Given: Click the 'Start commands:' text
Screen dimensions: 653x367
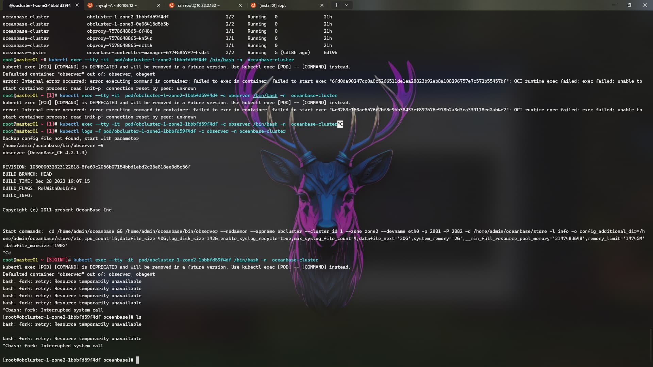Looking at the screenshot, I should (x=23, y=231).
